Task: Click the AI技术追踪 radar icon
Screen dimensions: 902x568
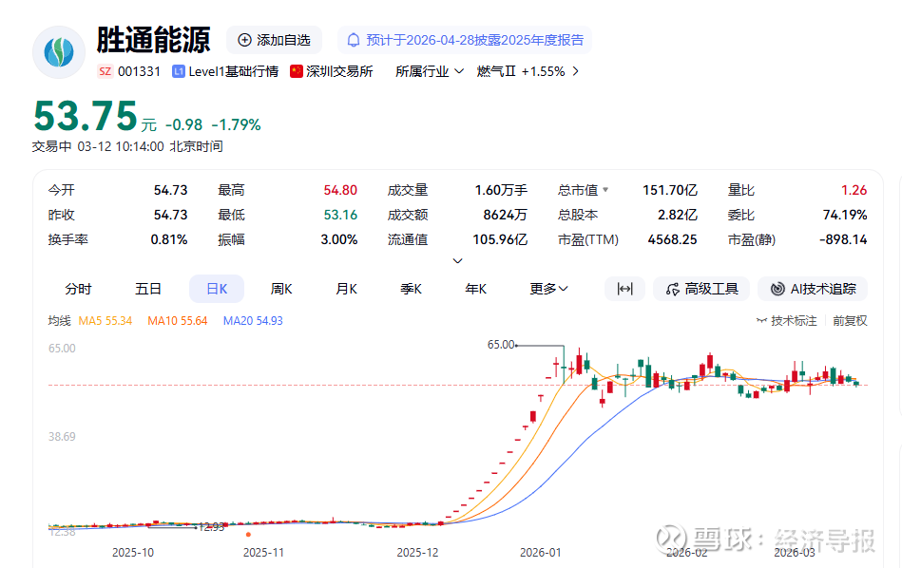Action: coord(777,289)
